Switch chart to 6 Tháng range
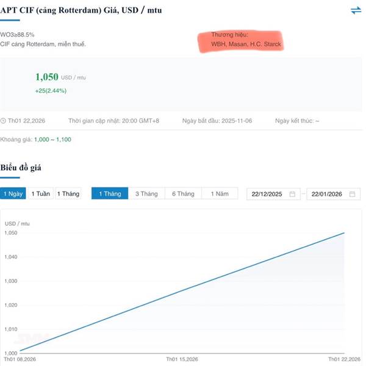Screen dimensions: 366x366 tap(183, 194)
